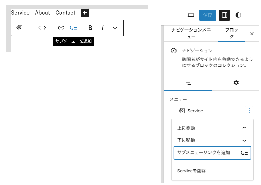
Task: Open more formatting options dropdown
Action: point(115,28)
